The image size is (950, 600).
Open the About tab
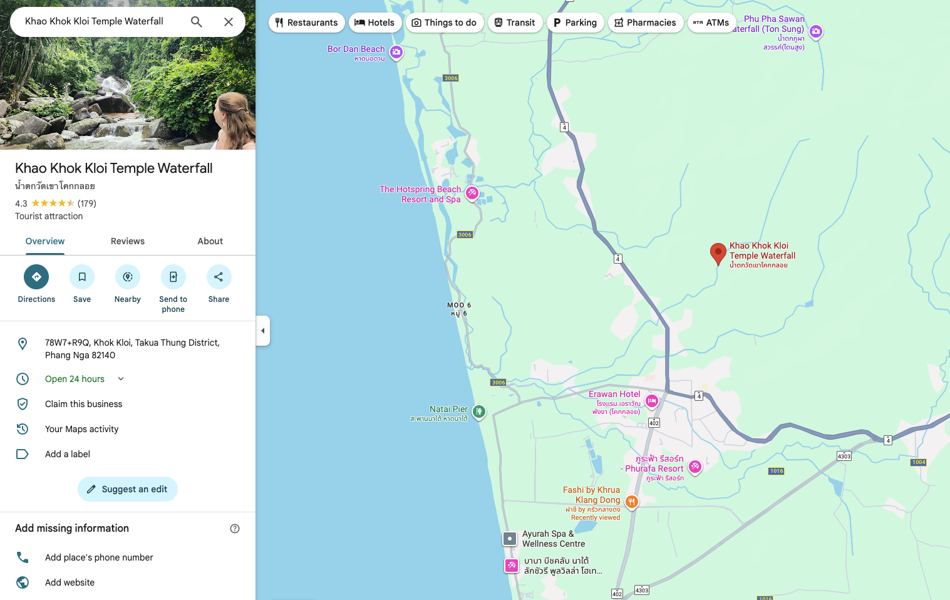tap(210, 241)
